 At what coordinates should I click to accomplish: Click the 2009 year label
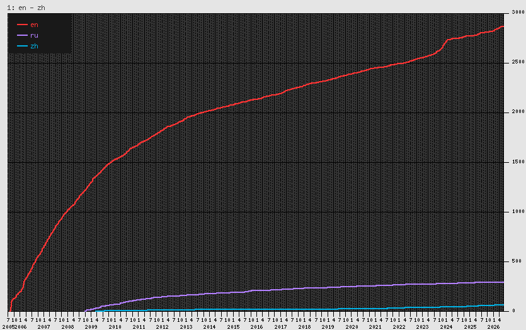click(x=91, y=327)
